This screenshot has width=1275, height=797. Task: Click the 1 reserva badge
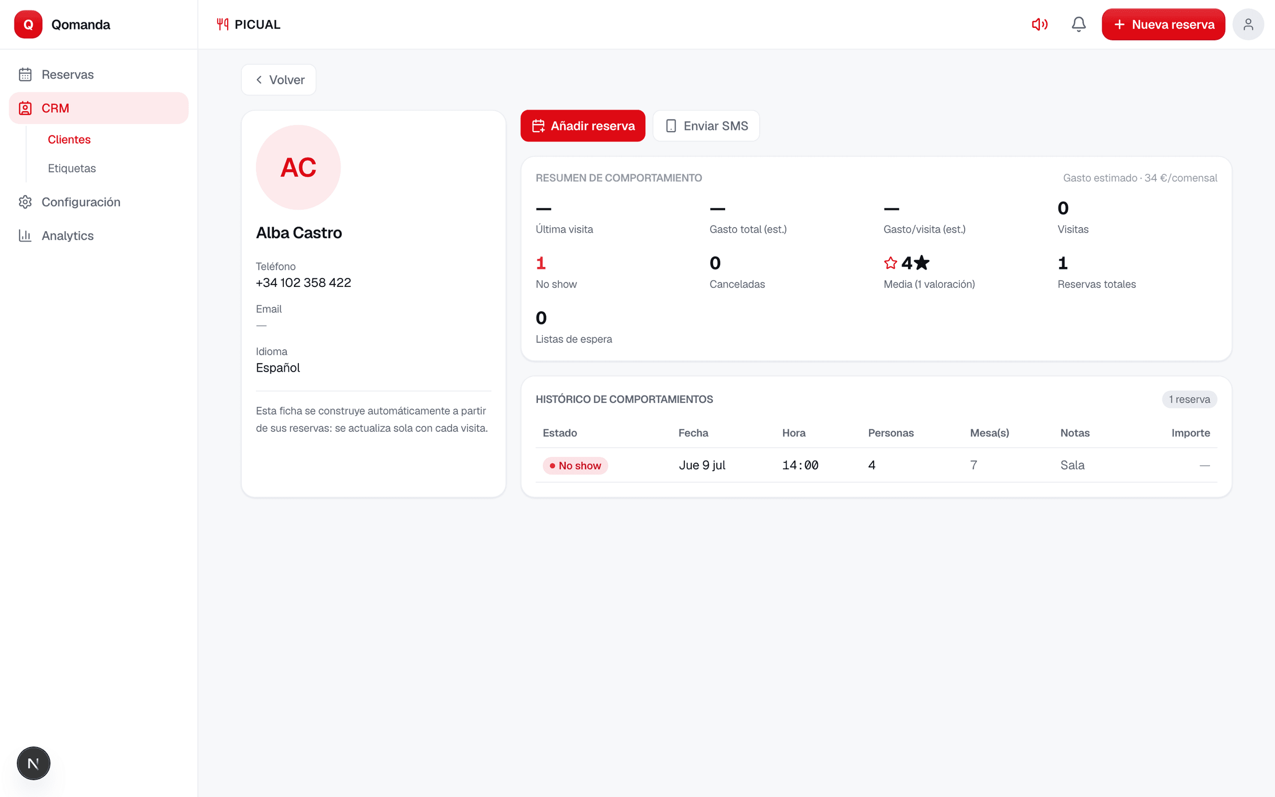coord(1189,399)
